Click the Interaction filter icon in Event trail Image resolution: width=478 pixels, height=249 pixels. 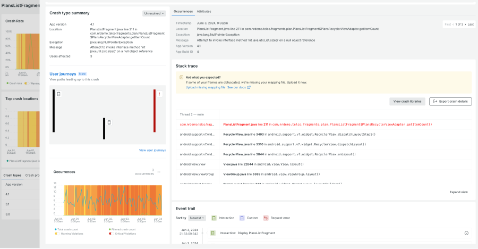pos(214,218)
